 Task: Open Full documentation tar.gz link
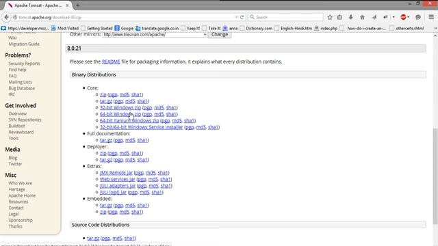(x=106, y=140)
